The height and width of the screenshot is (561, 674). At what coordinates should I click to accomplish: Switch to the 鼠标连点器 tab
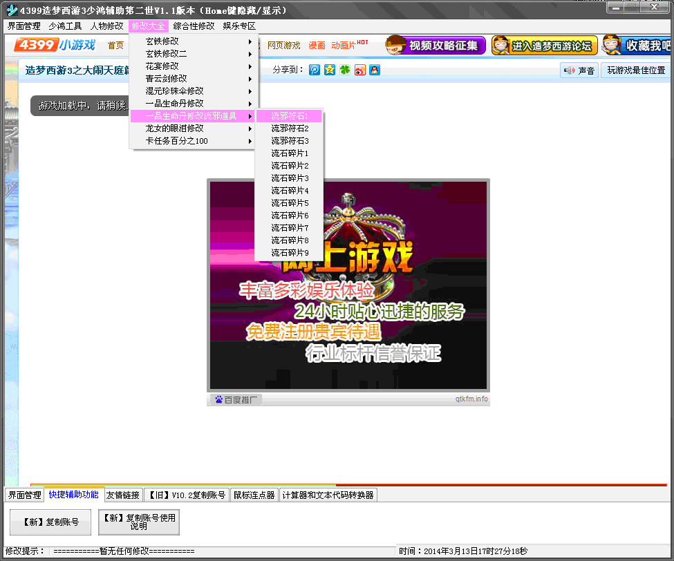pyautogui.click(x=254, y=495)
